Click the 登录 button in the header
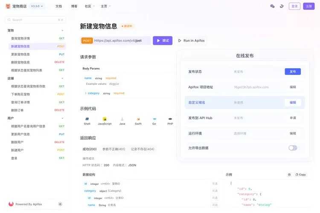This screenshot has height=213, width=320. [294, 6]
